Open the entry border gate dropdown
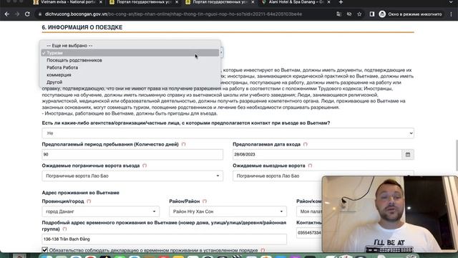Viewport: 458px width, 258px height. coord(132,176)
